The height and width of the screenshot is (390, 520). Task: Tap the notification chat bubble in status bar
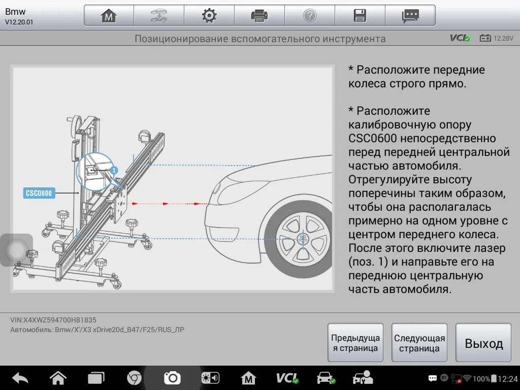click(x=433, y=378)
